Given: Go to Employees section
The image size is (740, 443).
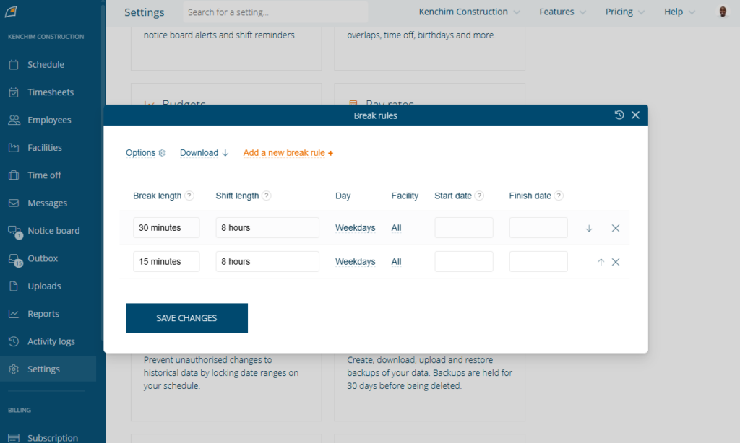Looking at the screenshot, I should coord(49,120).
